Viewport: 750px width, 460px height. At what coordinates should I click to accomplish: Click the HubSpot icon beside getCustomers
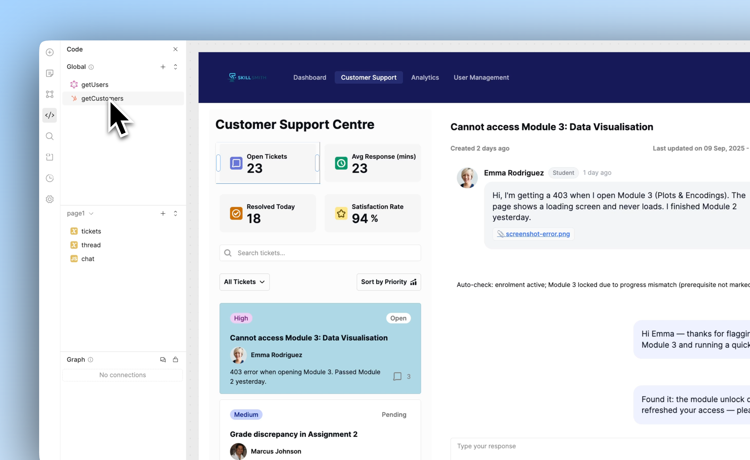[74, 98]
